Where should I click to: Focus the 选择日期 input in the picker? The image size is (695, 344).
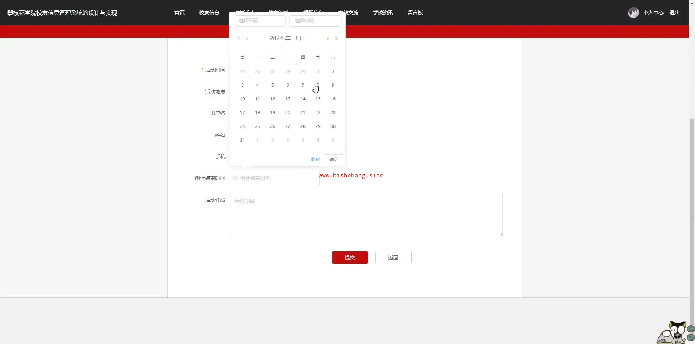(259, 21)
